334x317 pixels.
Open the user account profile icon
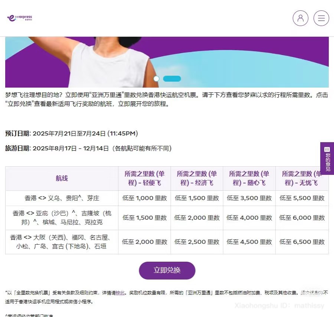point(300,18)
